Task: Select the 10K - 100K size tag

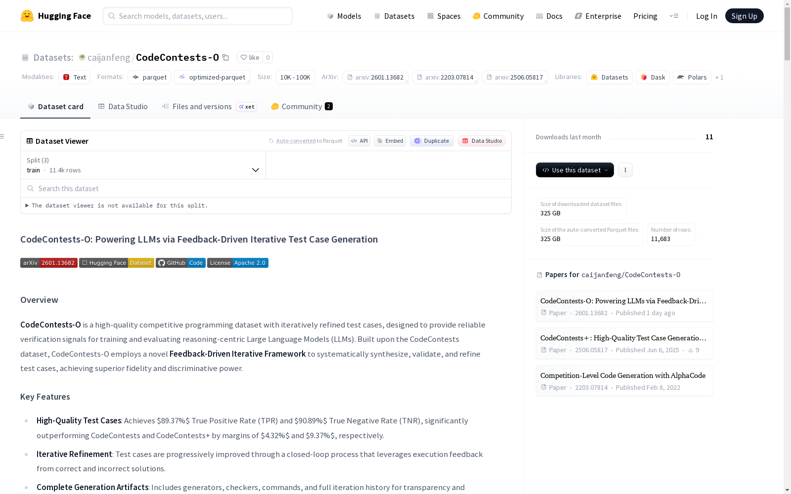Action: pos(295,77)
